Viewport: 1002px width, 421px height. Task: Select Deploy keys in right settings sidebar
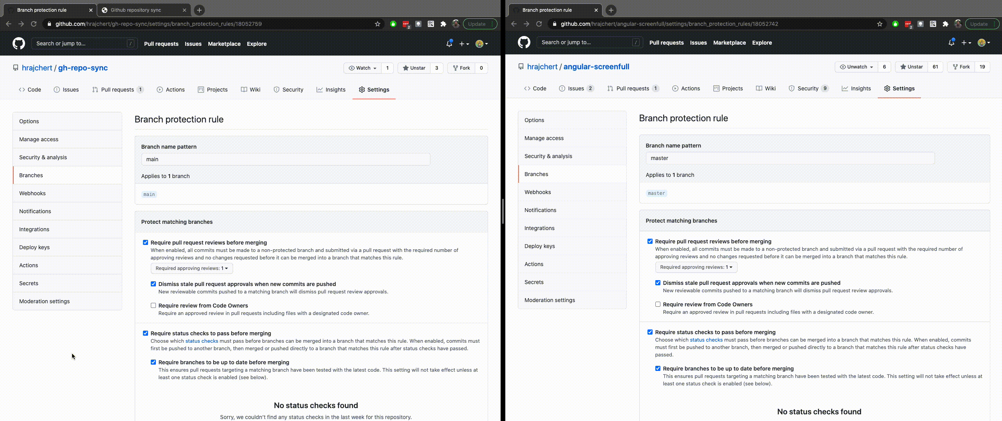pos(572,246)
